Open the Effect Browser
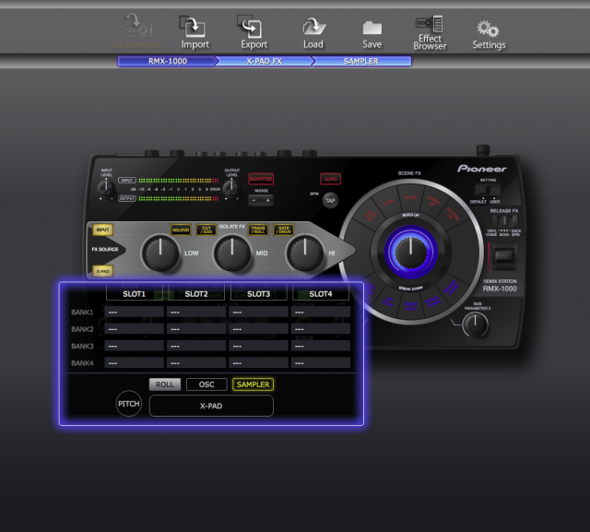Screen dimensions: 590x532 tap(430, 33)
